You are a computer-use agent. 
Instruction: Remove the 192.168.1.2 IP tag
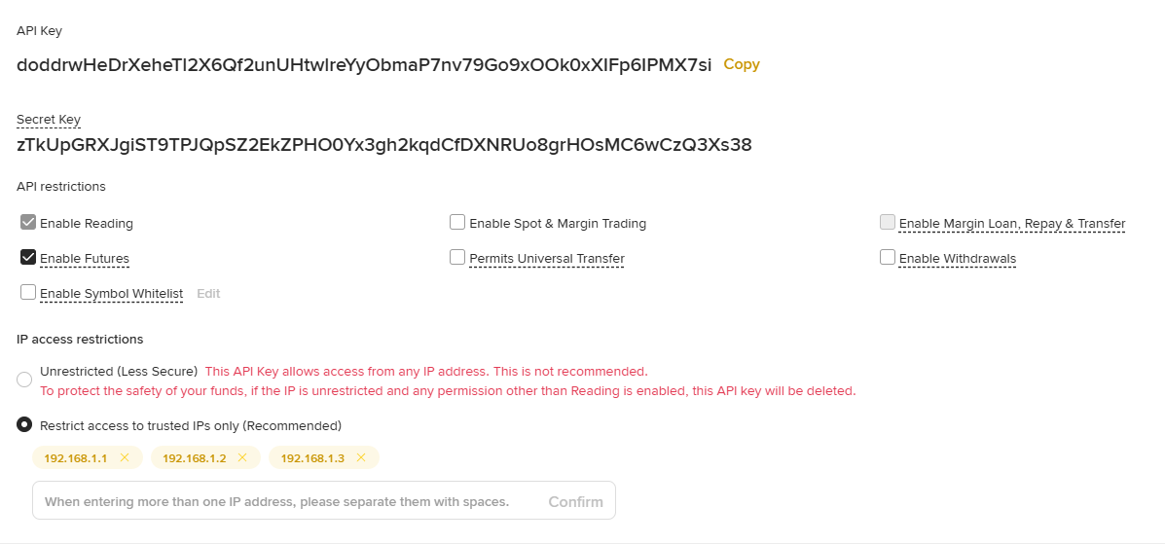[x=242, y=457]
